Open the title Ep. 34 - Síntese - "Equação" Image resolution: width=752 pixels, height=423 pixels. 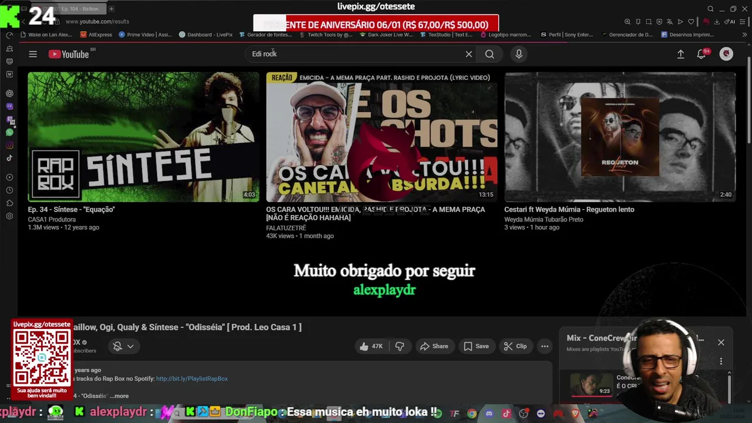coord(71,209)
